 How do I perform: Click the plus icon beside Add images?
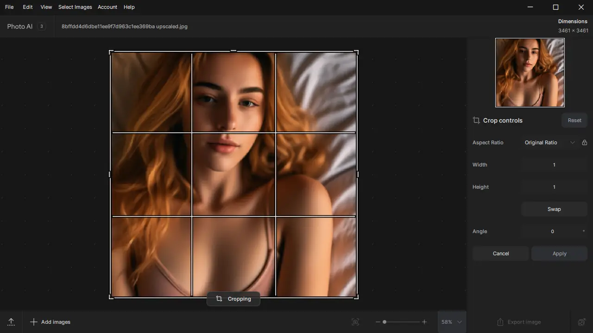[33, 322]
